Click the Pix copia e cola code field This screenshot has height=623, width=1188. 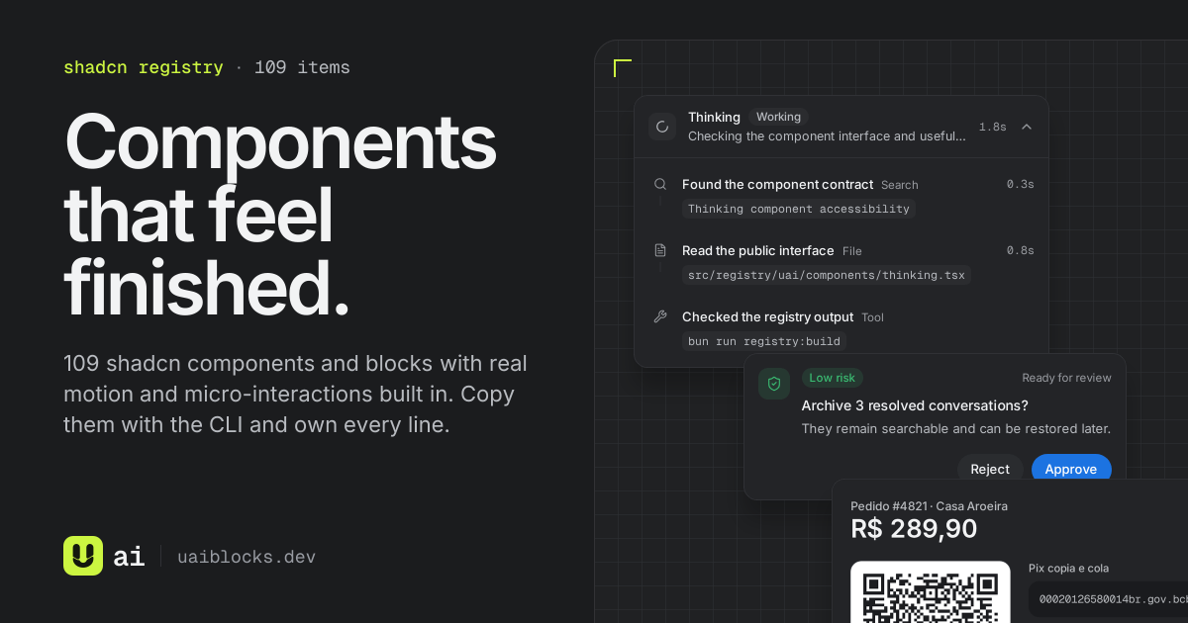[x=1108, y=599]
